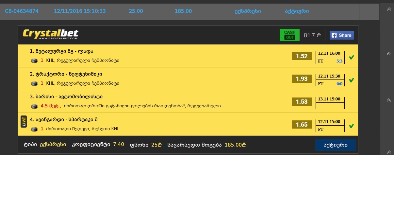Click the match time 12.11 15:30

pos(329,76)
